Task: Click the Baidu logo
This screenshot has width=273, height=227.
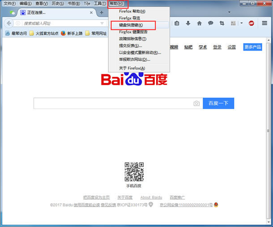Action: coord(134,79)
